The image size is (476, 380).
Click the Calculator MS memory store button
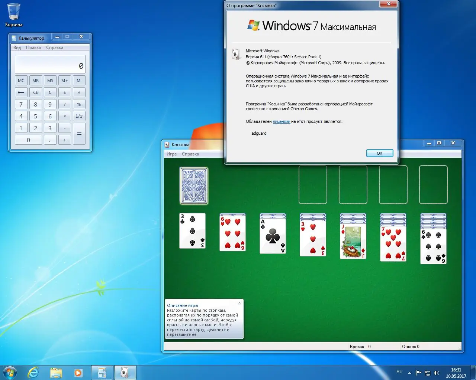point(50,81)
